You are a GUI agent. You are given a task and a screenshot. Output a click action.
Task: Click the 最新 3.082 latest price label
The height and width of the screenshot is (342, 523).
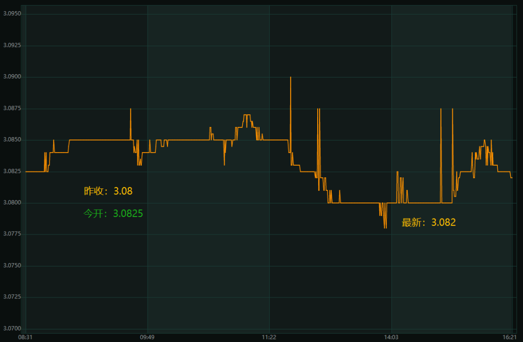point(429,222)
